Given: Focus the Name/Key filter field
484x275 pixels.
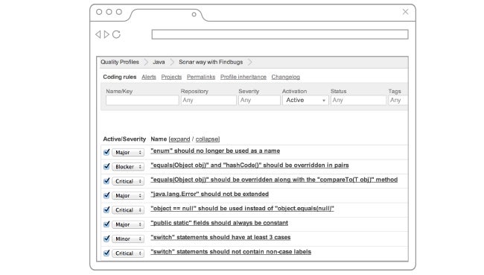Looking at the screenshot, I should click(142, 100).
